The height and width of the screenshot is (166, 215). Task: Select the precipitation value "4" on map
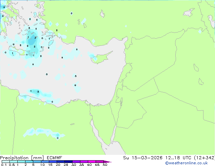tap(4, 7)
